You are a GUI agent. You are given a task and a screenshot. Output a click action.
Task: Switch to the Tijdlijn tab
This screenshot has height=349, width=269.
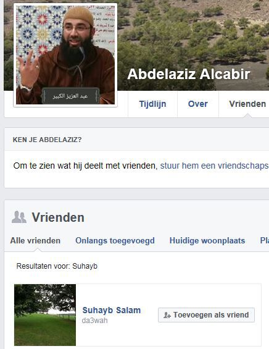(152, 104)
